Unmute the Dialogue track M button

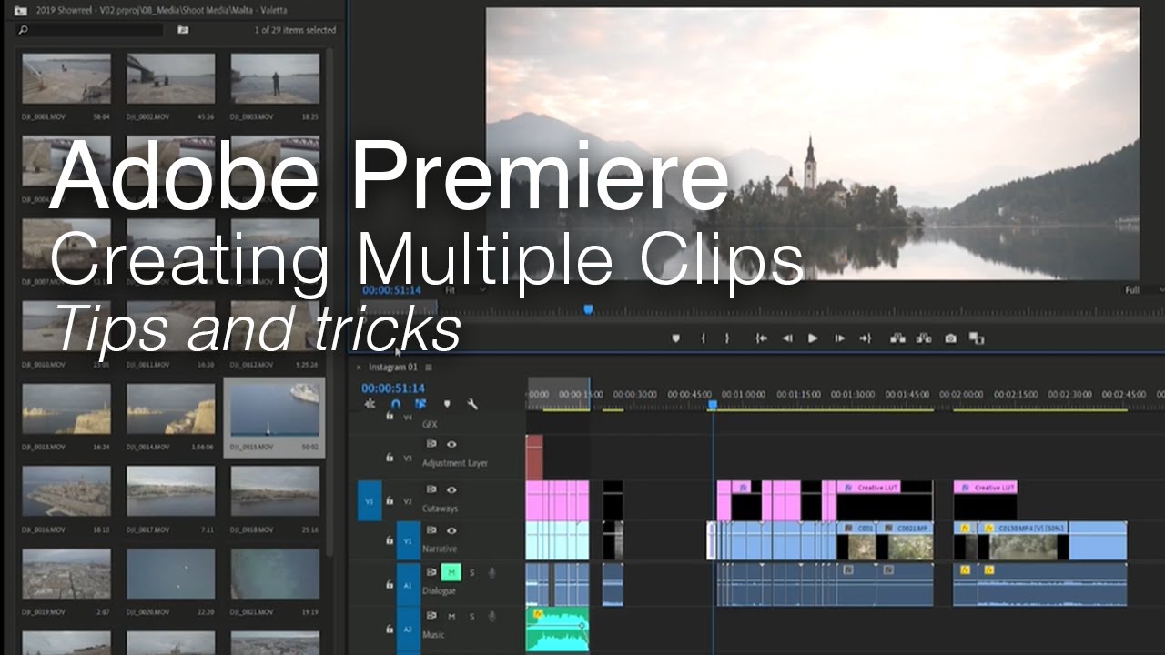451,572
